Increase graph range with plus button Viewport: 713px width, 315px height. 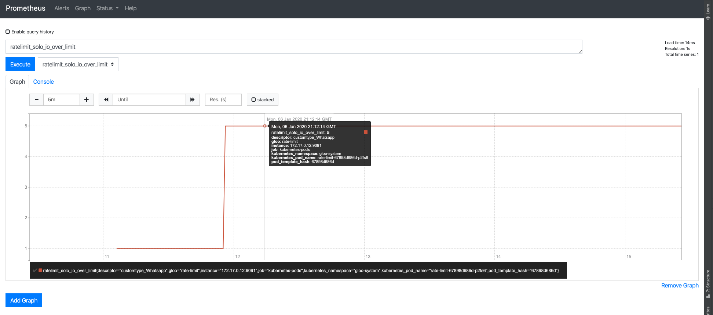(87, 99)
